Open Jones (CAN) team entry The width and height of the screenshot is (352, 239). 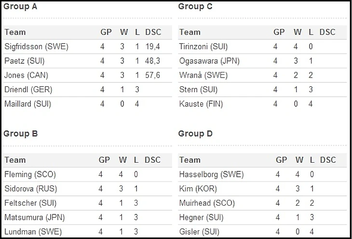coord(26,75)
